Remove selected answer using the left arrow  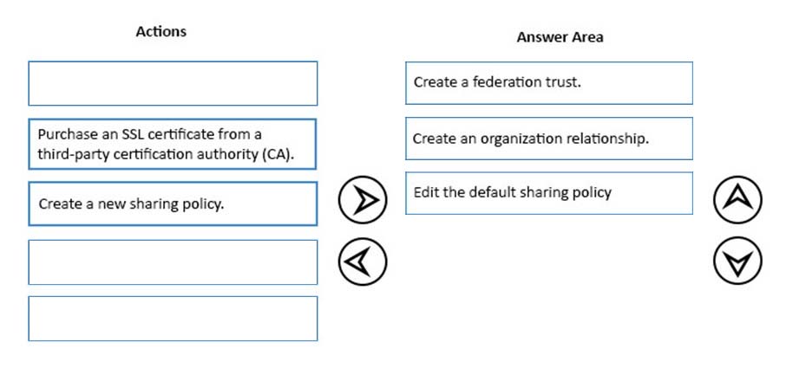click(x=363, y=261)
